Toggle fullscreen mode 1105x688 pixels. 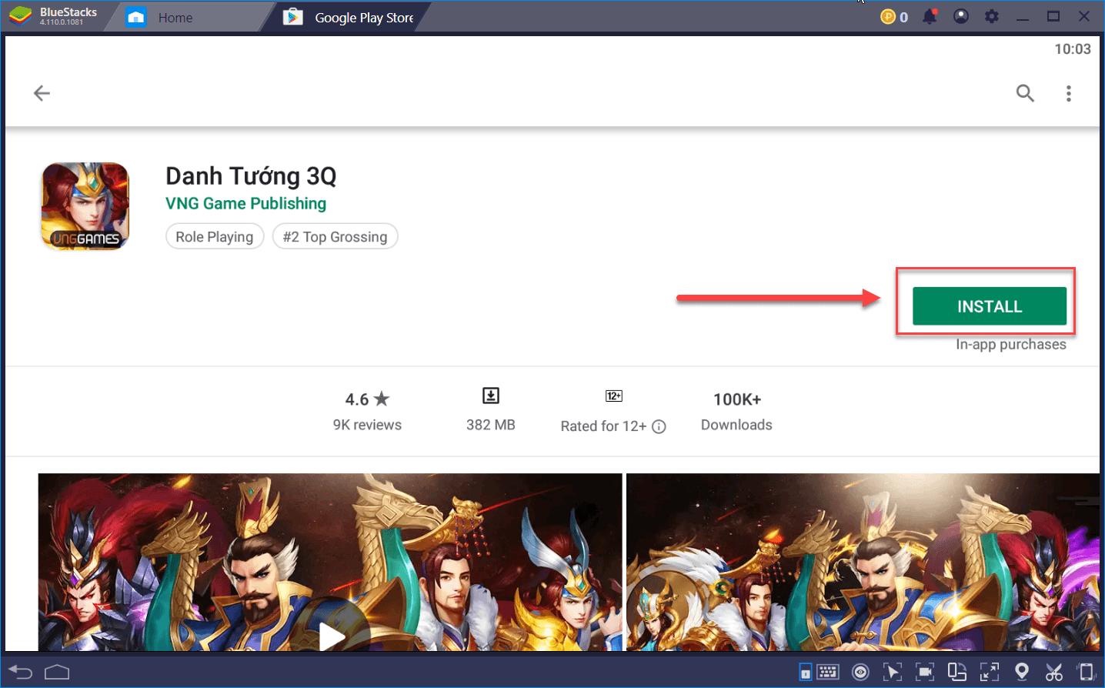pos(990,672)
